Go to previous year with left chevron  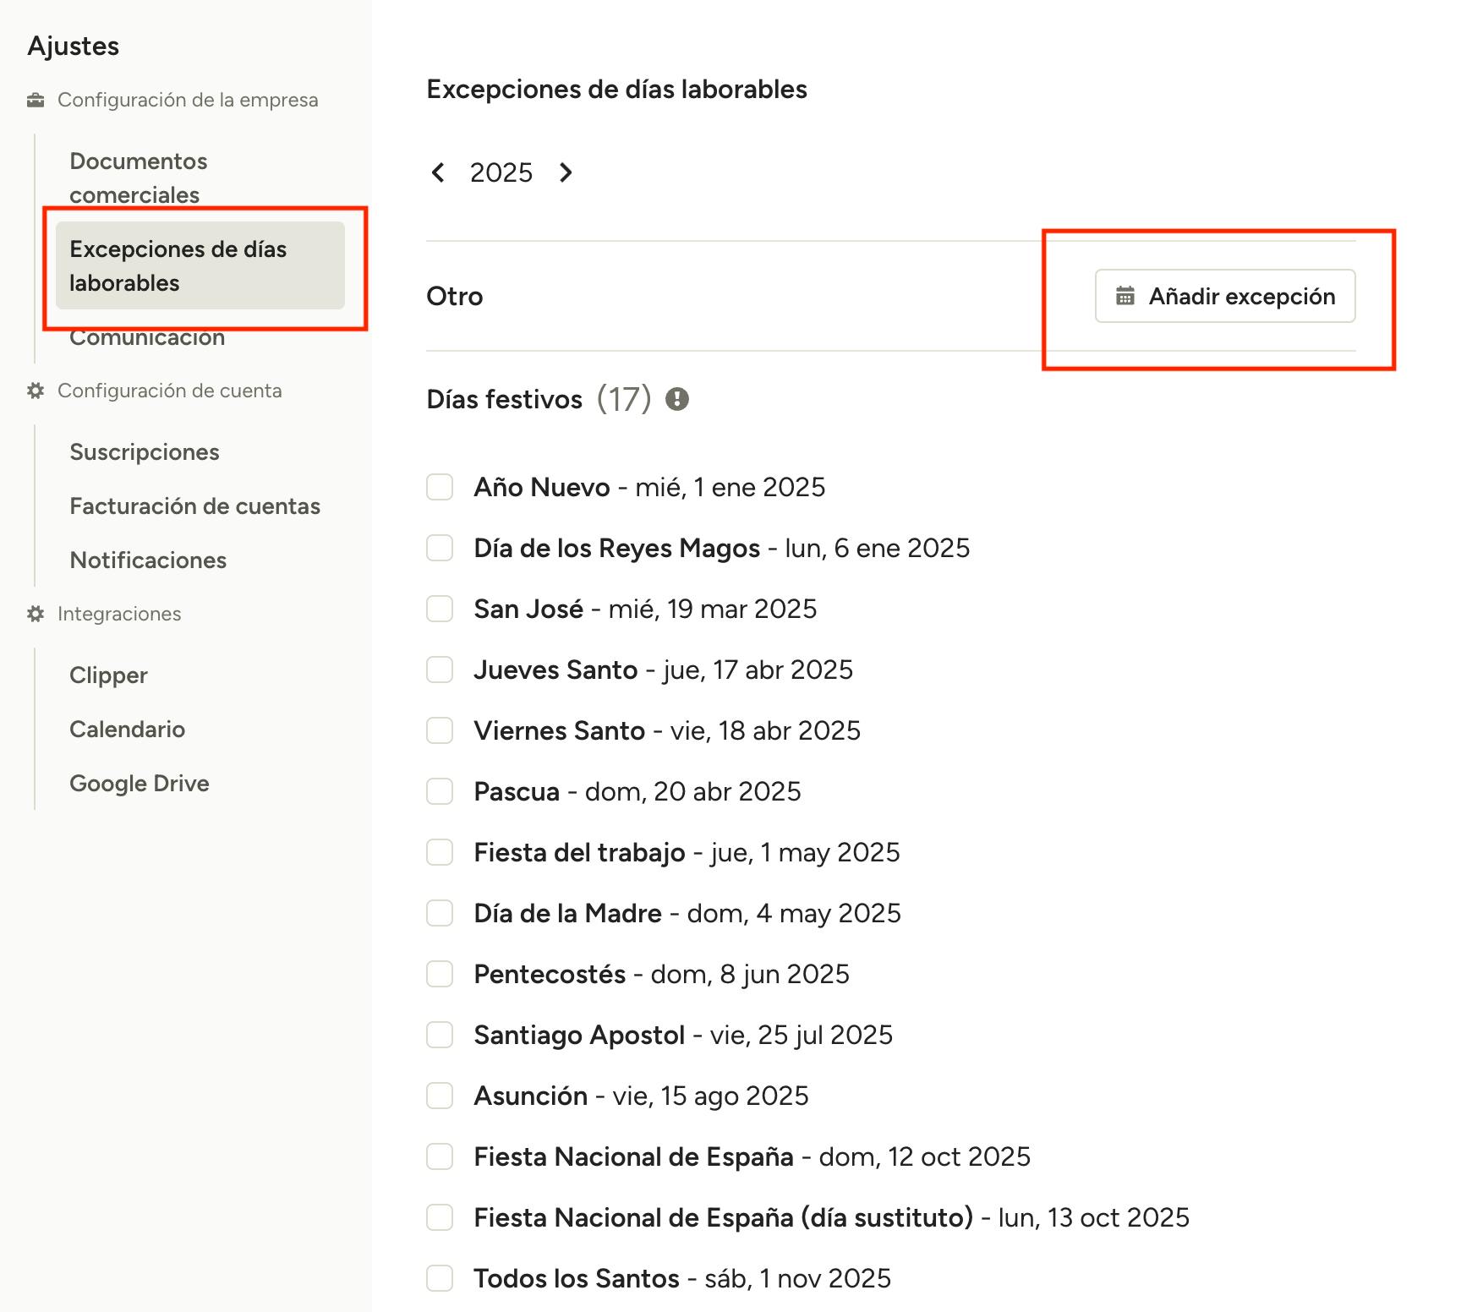(x=438, y=172)
